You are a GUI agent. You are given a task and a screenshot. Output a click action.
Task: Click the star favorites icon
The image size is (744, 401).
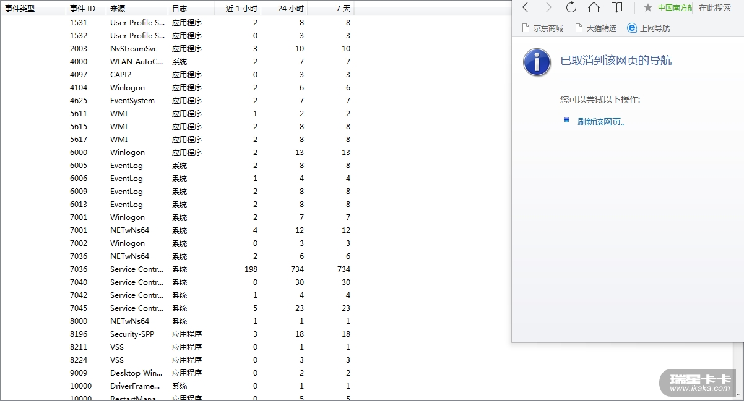coord(647,7)
